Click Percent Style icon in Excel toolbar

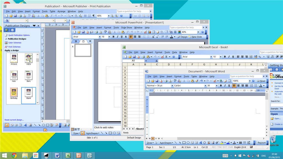click(x=260, y=57)
